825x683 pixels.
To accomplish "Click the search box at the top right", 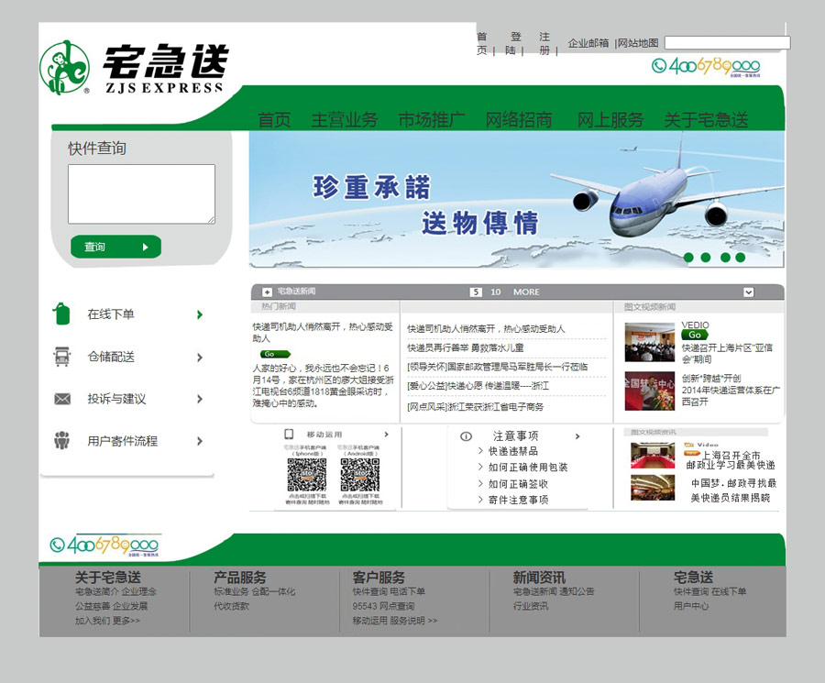I will coord(727,42).
